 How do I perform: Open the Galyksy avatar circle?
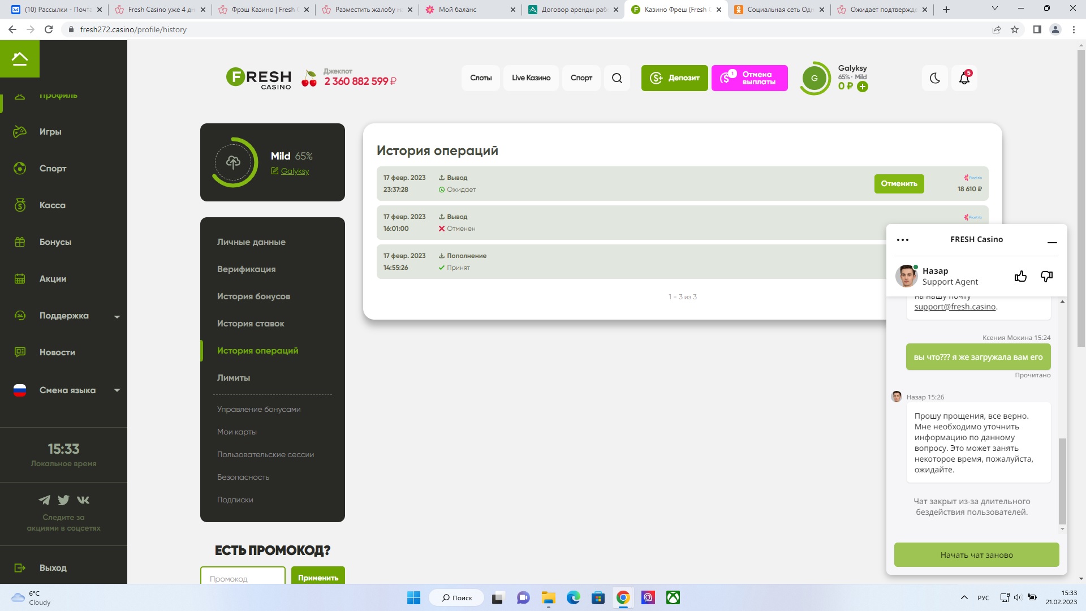[815, 78]
